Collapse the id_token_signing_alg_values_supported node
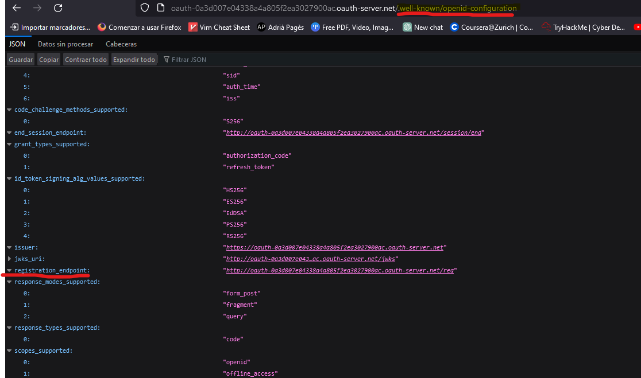Image resolution: width=641 pixels, height=378 pixels. click(9, 178)
